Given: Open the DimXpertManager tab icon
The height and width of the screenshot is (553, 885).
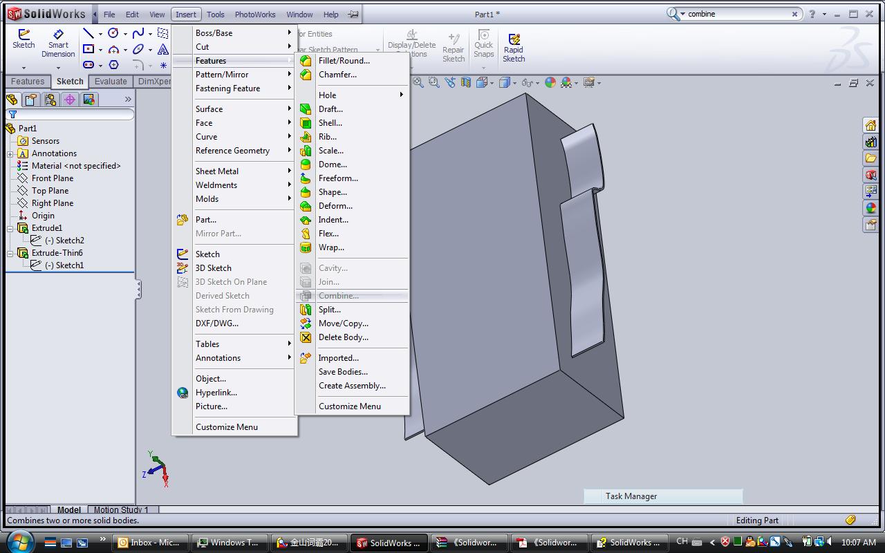Looking at the screenshot, I should point(70,100).
